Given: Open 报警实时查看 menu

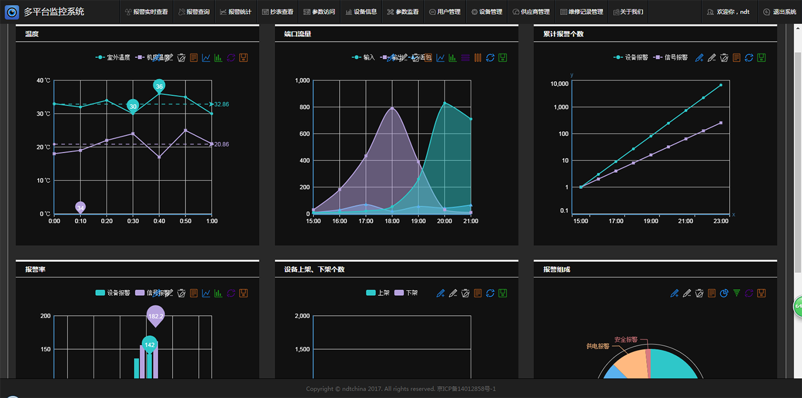Looking at the screenshot, I should click(x=146, y=12).
